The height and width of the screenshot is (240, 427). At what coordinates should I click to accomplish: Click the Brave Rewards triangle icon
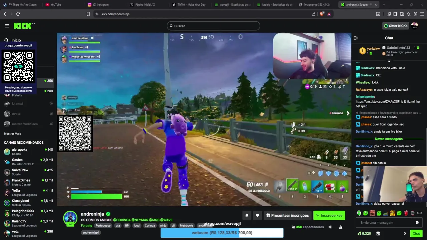[329, 14]
